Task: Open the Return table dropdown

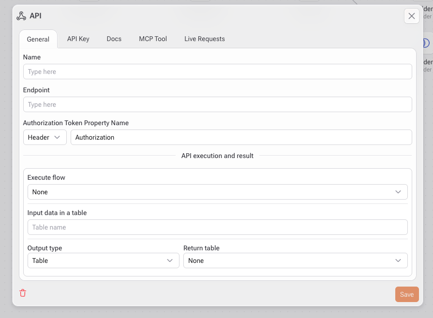Action: click(295, 260)
